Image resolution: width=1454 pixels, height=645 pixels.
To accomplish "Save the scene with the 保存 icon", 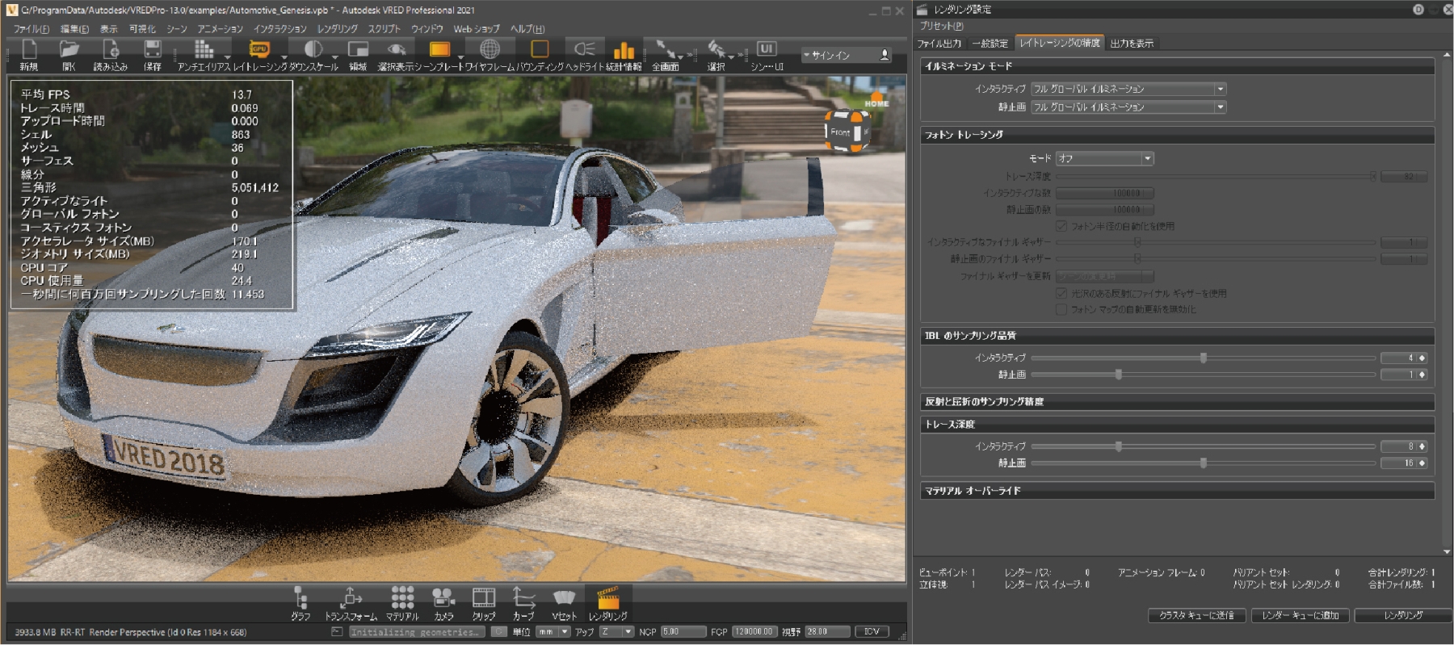I will (152, 50).
